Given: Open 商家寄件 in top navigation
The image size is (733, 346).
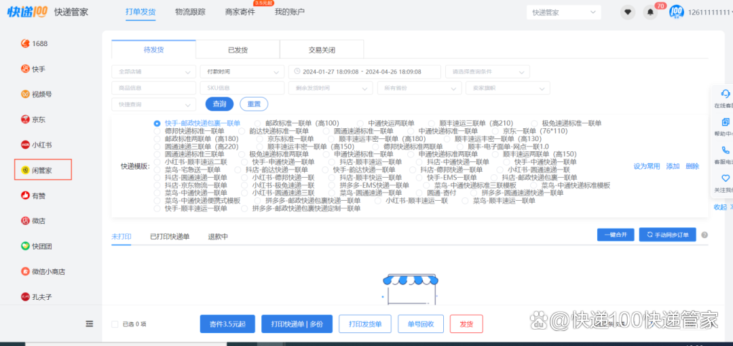Looking at the screenshot, I should [x=240, y=12].
